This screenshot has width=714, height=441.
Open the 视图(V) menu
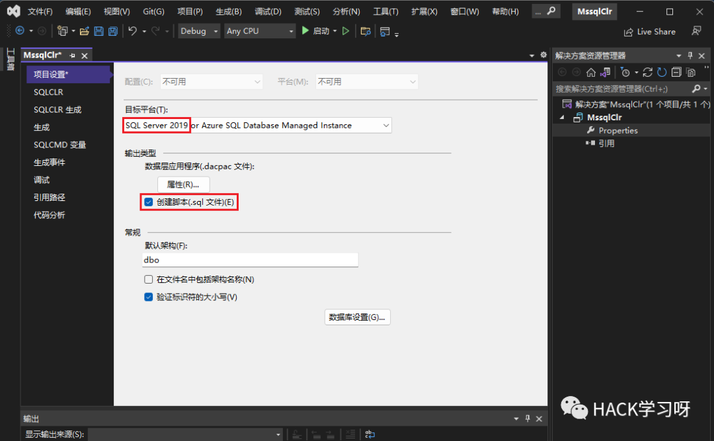pos(116,11)
